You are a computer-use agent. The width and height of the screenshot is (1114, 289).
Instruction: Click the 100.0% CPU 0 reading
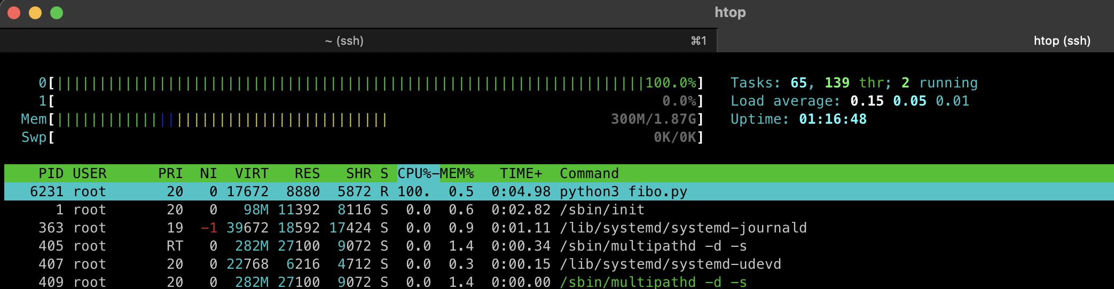click(671, 83)
